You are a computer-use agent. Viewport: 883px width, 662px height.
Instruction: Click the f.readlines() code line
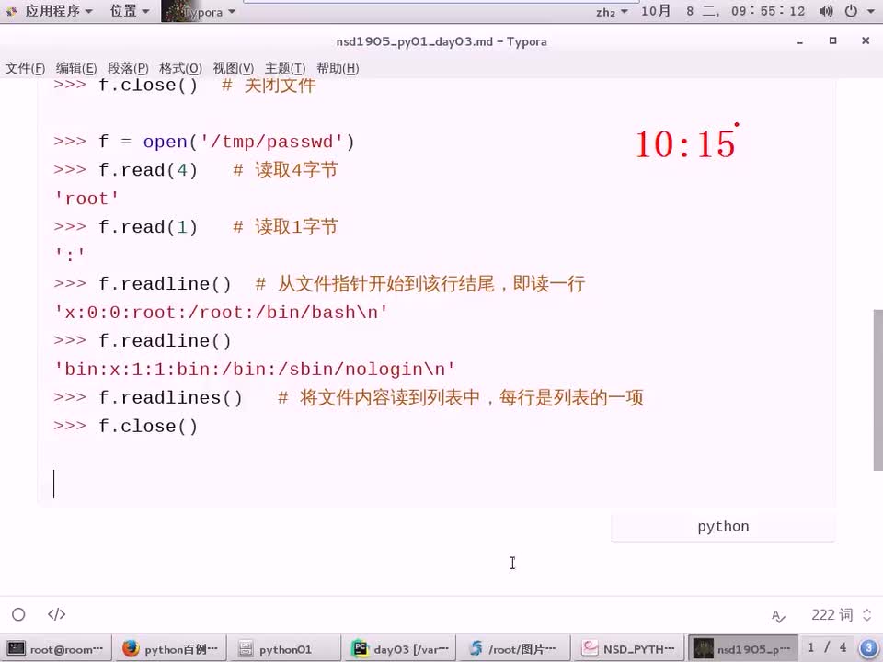[x=348, y=398]
